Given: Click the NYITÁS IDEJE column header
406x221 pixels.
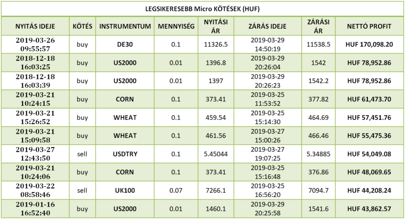Looking at the screenshot, I should pyautogui.click(x=35, y=27).
